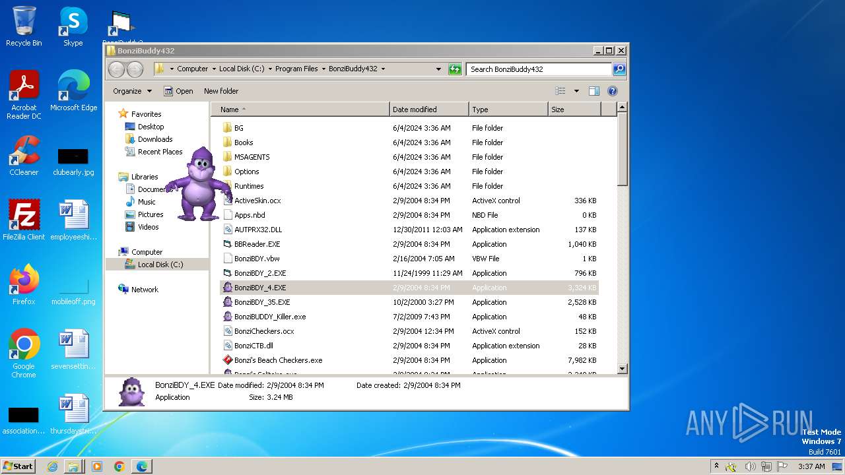Click Computer in the address path

click(193, 69)
